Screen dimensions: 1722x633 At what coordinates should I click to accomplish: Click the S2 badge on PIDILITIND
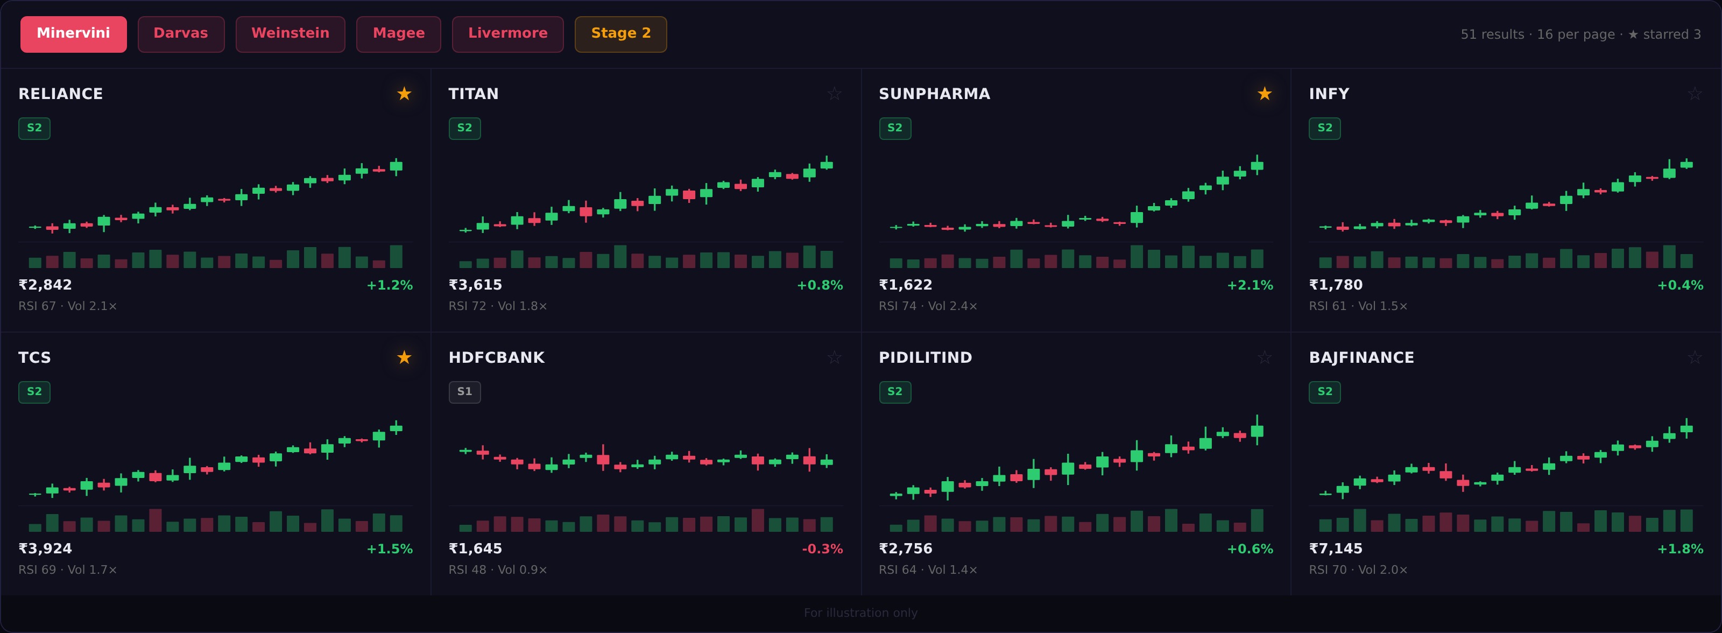tap(894, 392)
